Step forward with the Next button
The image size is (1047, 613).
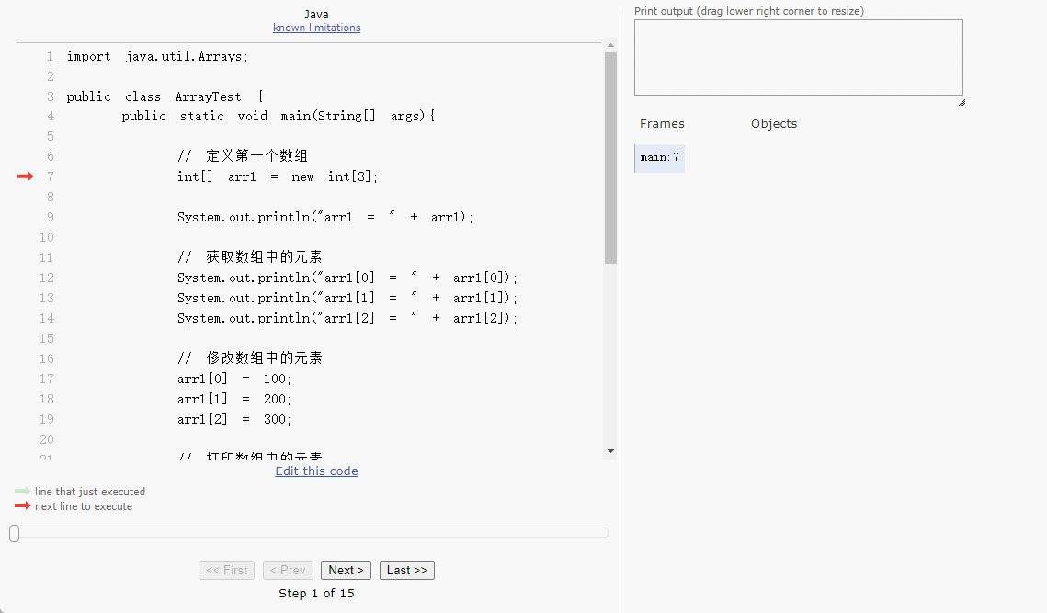pos(346,571)
